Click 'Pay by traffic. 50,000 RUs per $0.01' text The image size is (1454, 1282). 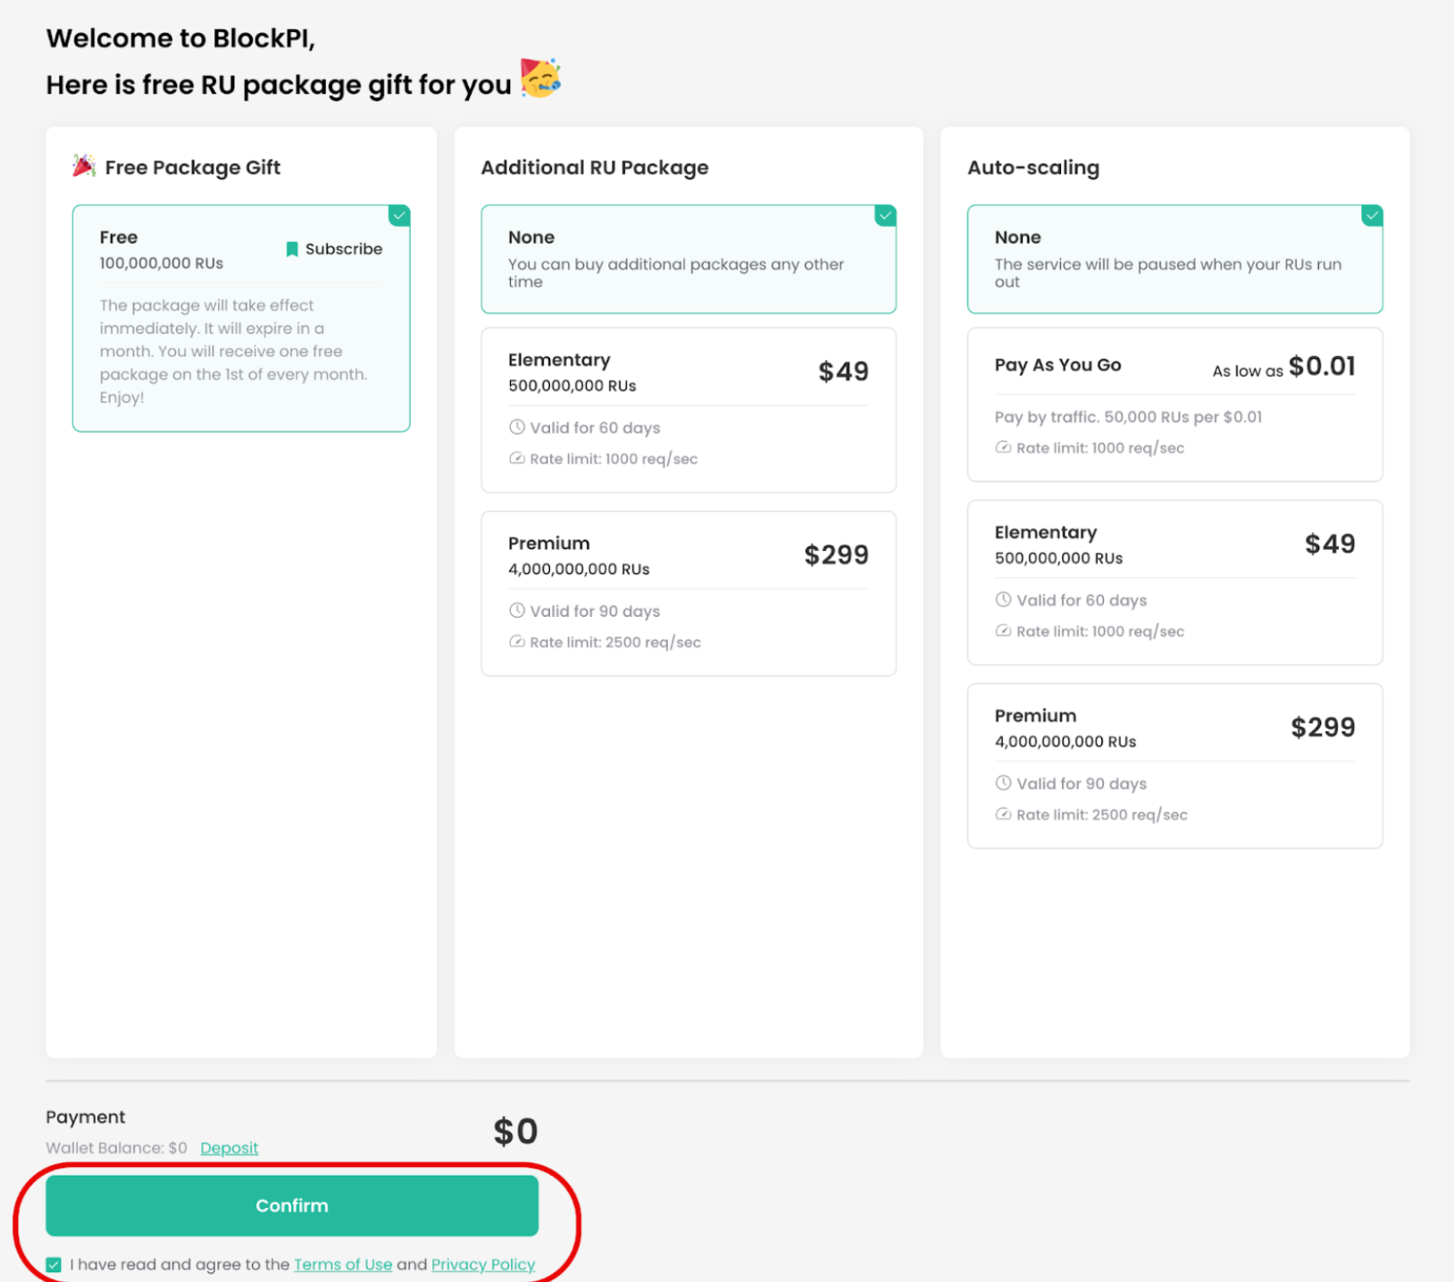pyautogui.click(x=1128, y=417)
